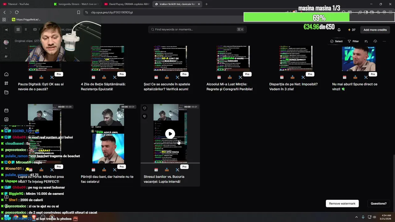Click scissors icon on Părinții dau bani clip
395x222 pixels.
point(114,170)
